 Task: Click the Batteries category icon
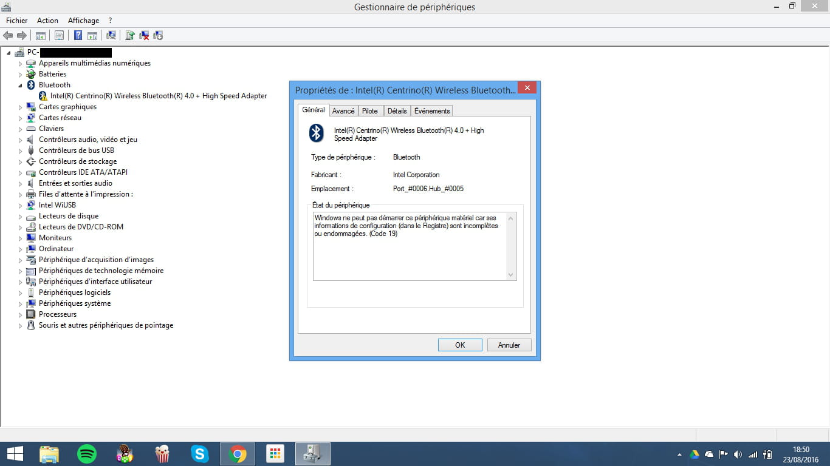point(32,74)
